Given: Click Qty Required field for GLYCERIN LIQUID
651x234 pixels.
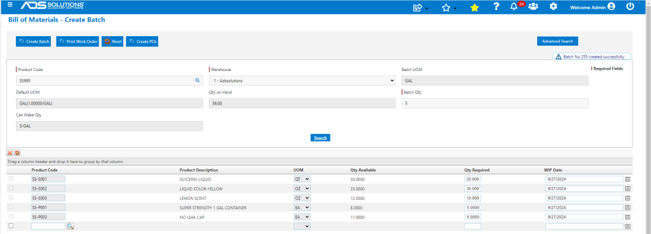Looking at the screenshot, I should (x=472, y=179).
